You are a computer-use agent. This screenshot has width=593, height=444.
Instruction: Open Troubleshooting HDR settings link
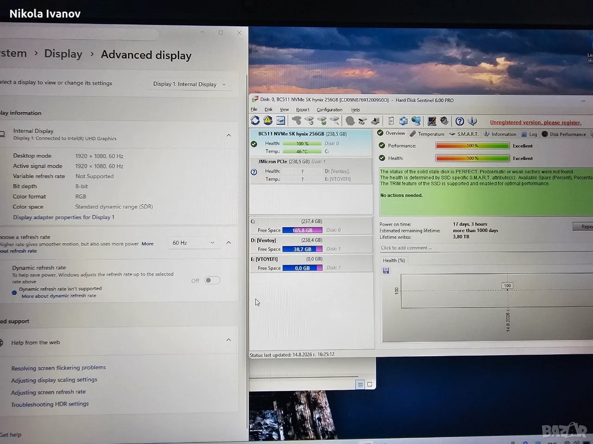tap(50, 404)
